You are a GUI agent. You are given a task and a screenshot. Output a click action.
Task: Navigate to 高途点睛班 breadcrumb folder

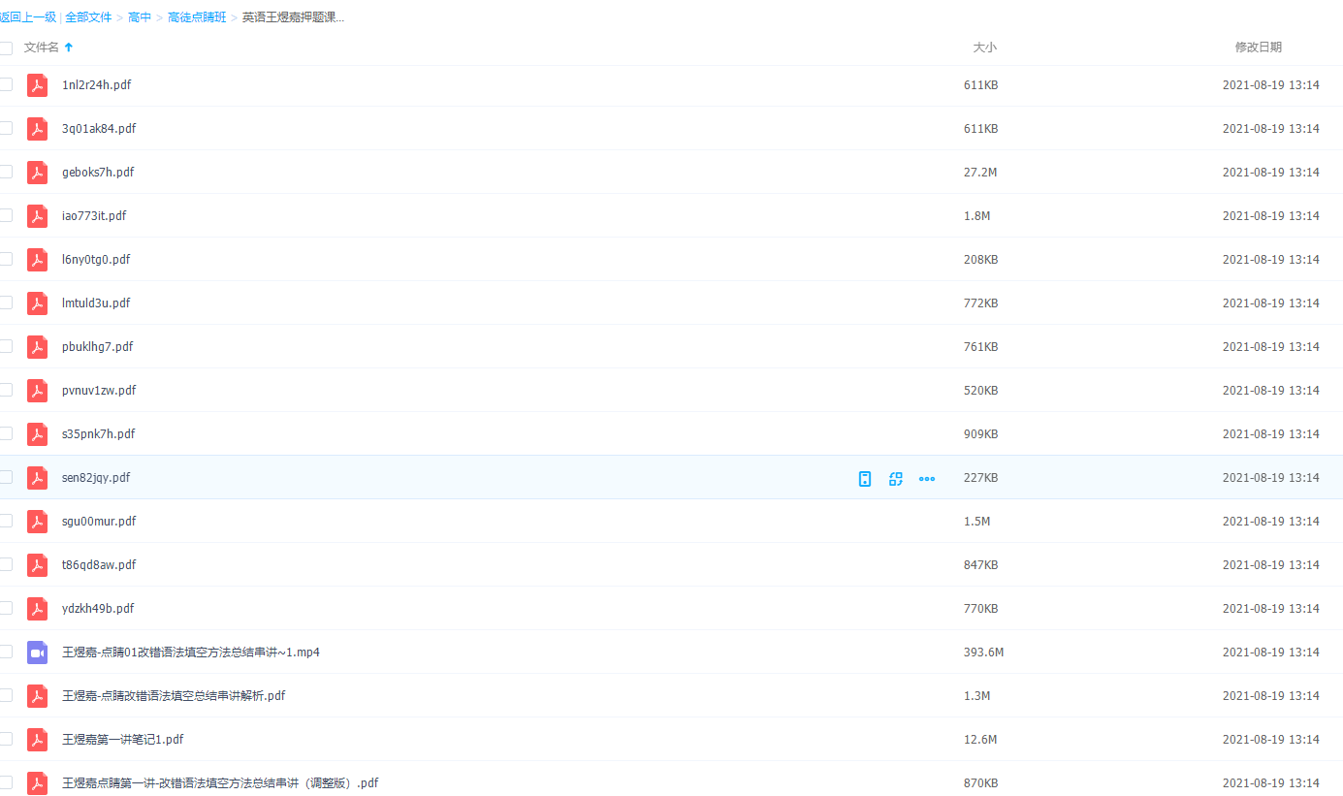197,17
